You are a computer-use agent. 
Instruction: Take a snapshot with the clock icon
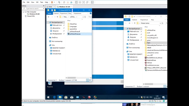[x=64, y=2]
